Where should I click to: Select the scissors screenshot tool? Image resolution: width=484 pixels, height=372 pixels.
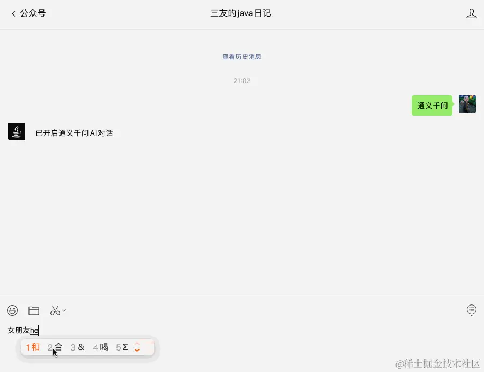tap(55, 310)
